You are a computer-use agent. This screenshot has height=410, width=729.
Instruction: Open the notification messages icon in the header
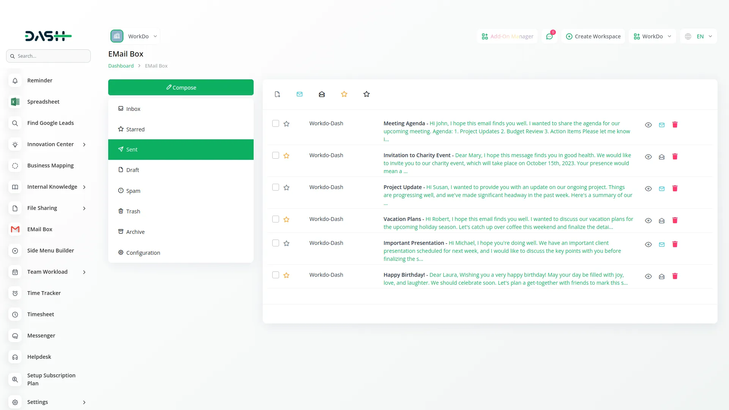(549, 36)
